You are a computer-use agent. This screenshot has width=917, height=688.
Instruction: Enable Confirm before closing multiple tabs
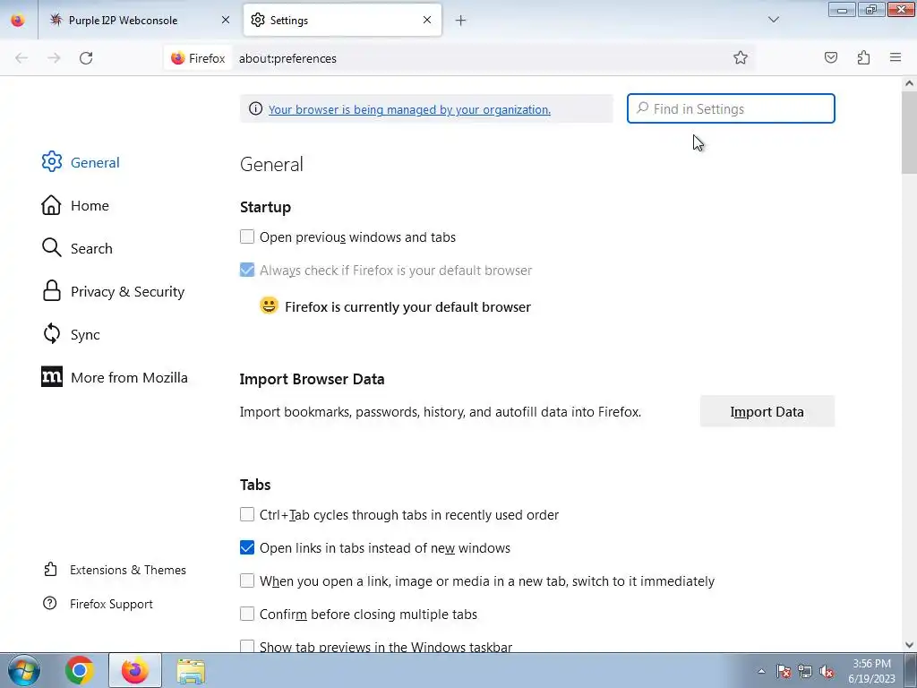(247, 614)
